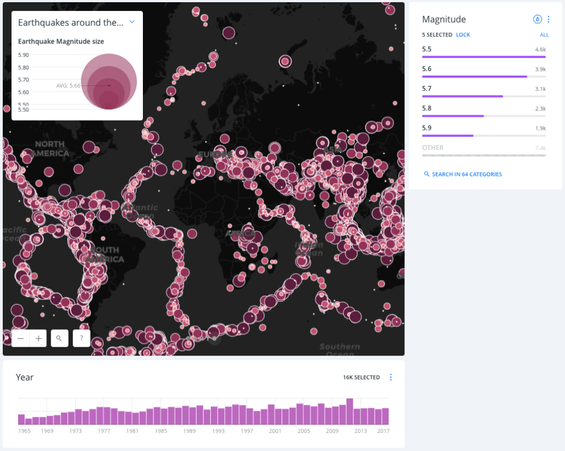Lock the current 5 selected magnitudes
This screenshot has width=565, height=451.
click(x=462, y=34)
